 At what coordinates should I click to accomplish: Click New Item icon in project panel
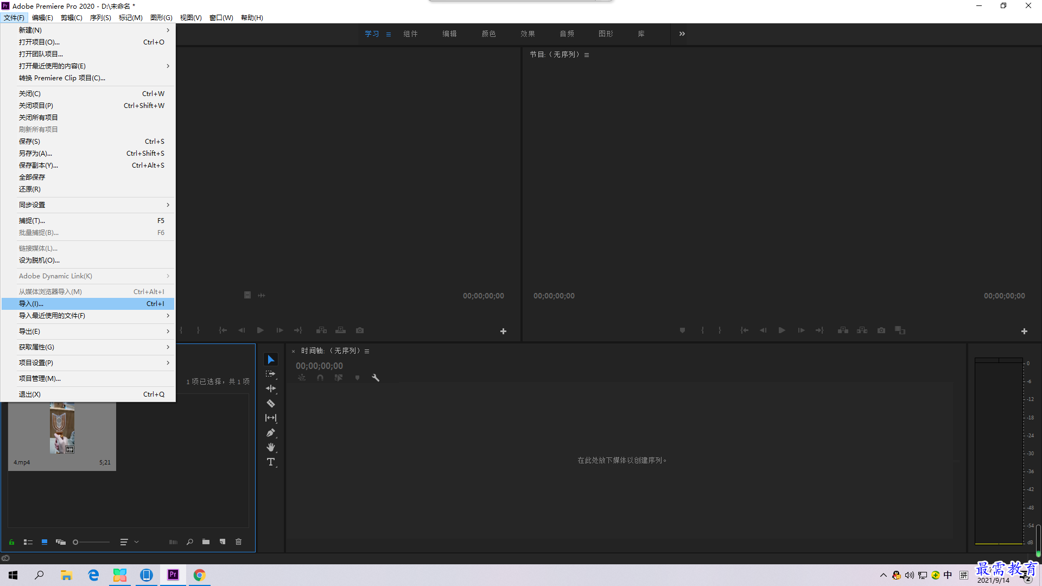coord(223,542)
